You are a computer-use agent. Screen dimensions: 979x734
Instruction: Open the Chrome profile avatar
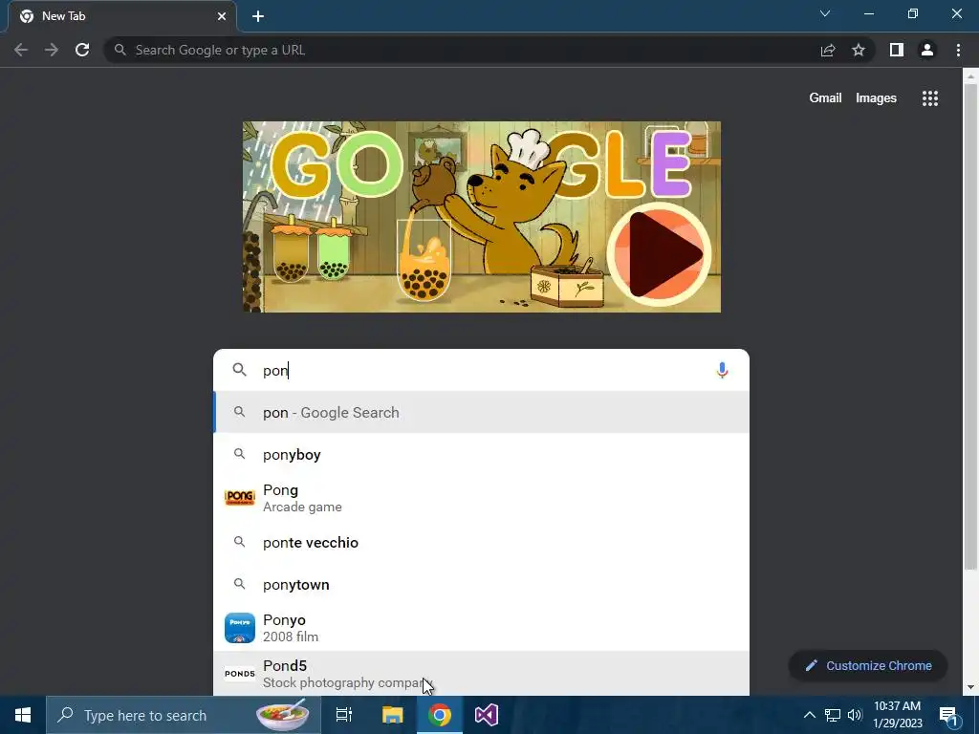click(x=927, y=50)
